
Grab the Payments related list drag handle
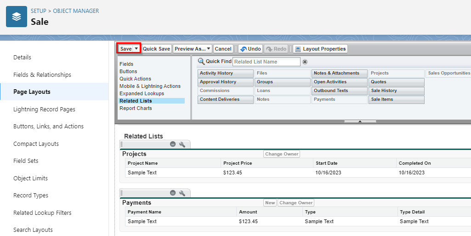tap(121, 193)
